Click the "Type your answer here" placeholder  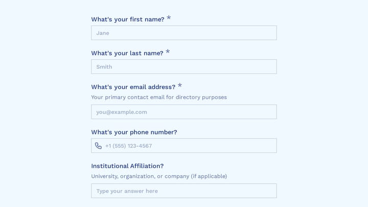coord(127,191)
